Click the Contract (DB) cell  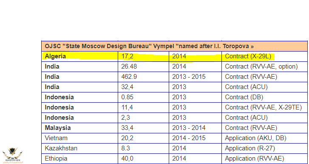pos(264,97)
